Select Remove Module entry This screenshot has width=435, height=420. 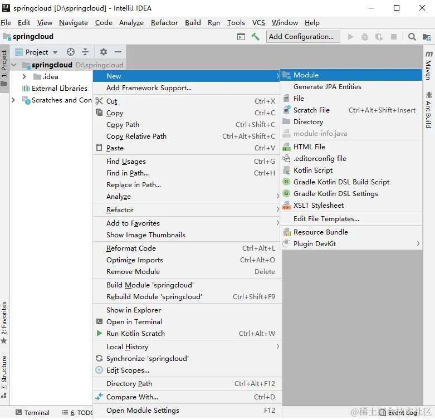(x=187, y=271)
